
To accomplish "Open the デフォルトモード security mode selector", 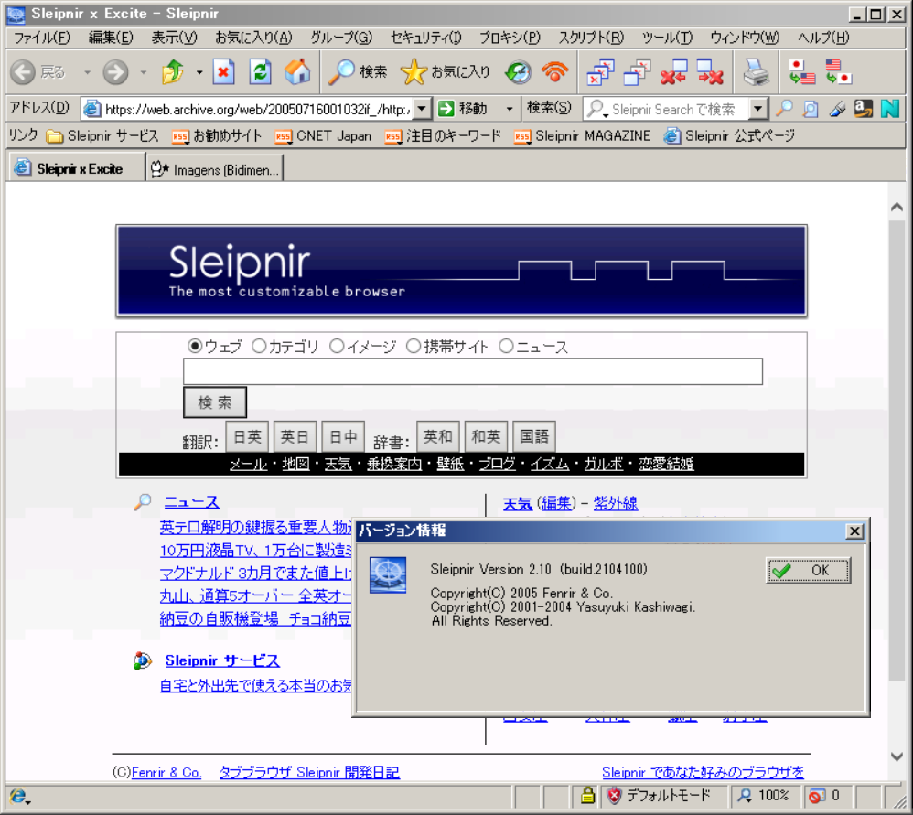I will pyautogui.click(x=659, y=795).
